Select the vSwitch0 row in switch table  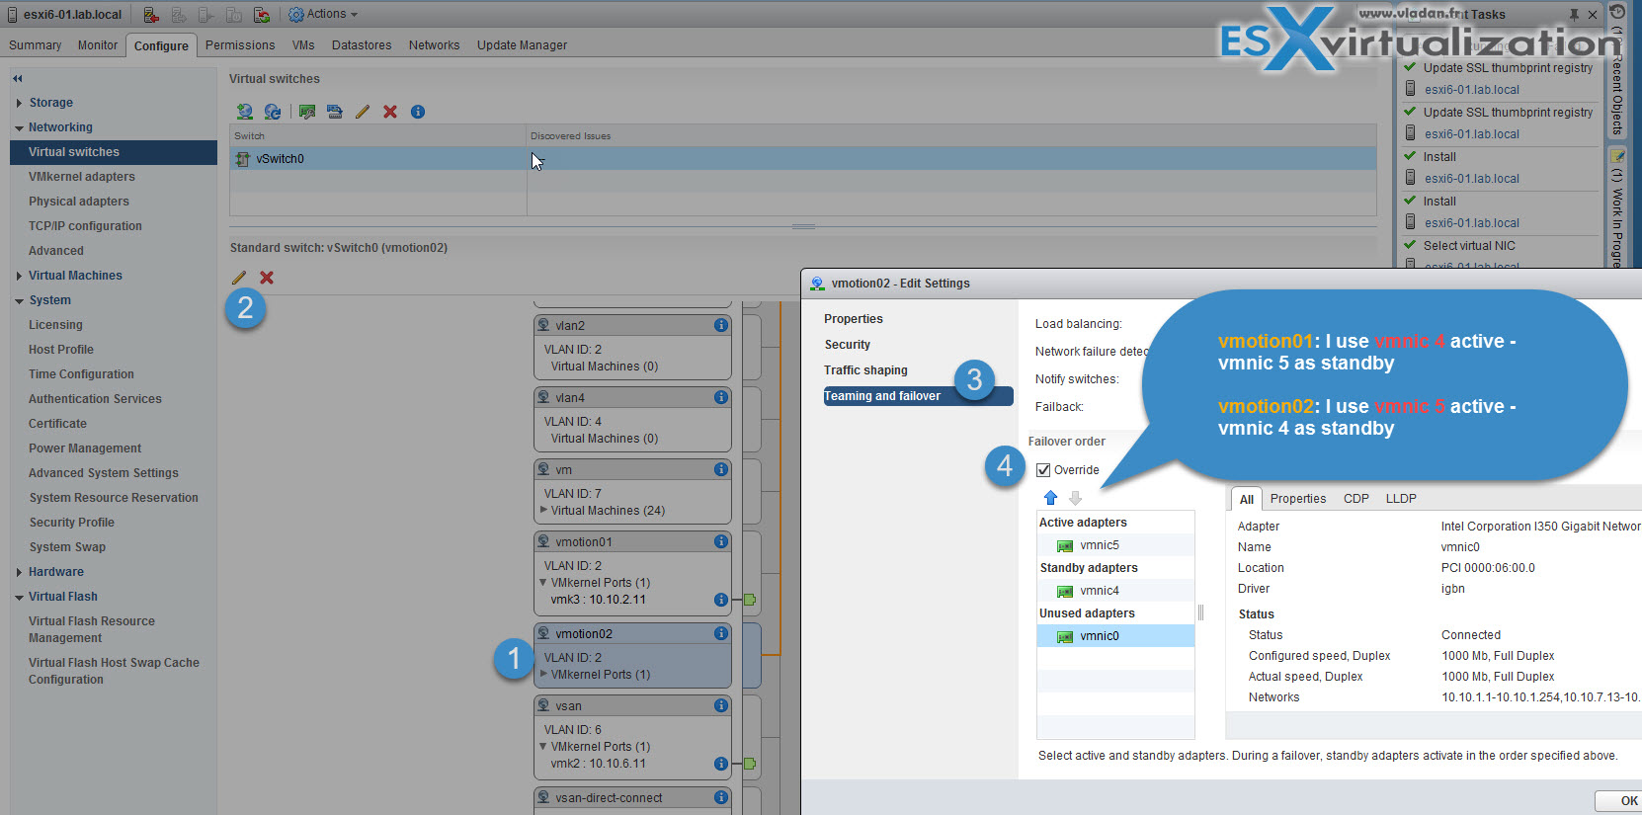point(802,159)
